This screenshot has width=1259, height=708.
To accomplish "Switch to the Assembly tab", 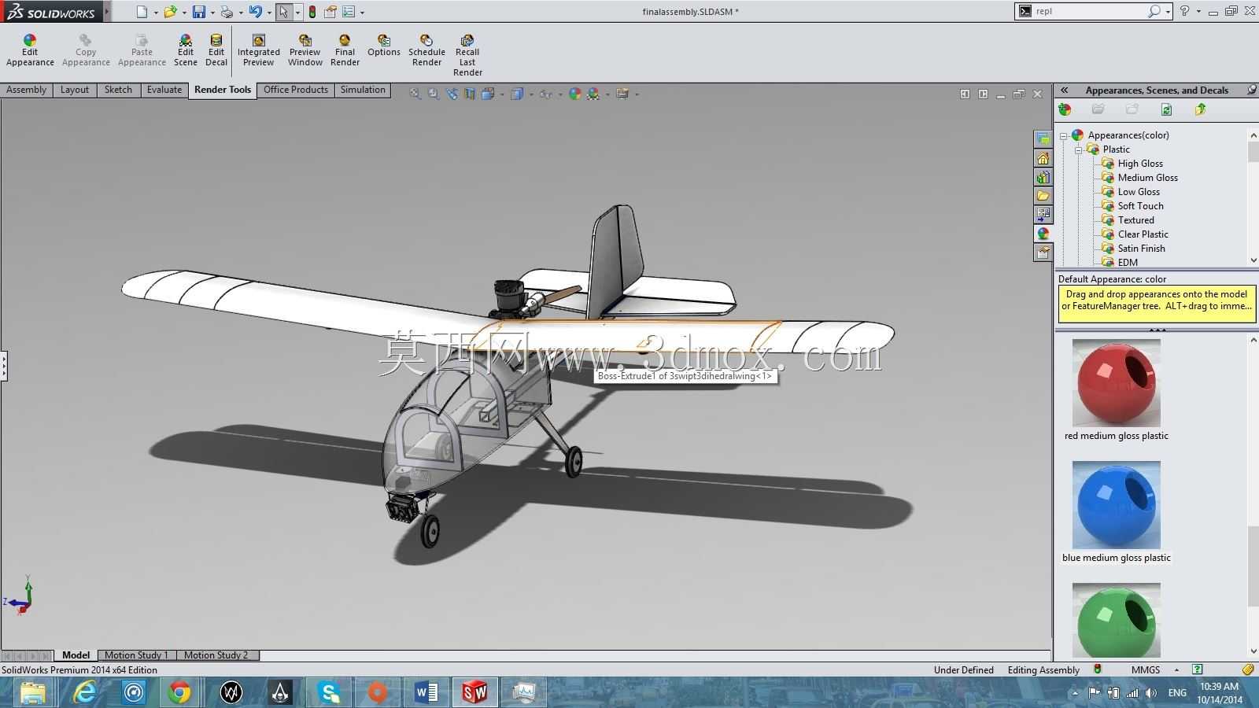I will 26,90.
